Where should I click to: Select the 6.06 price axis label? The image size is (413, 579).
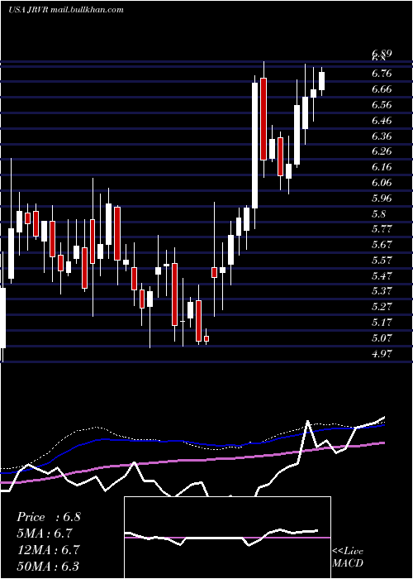(x=382, y=183)
